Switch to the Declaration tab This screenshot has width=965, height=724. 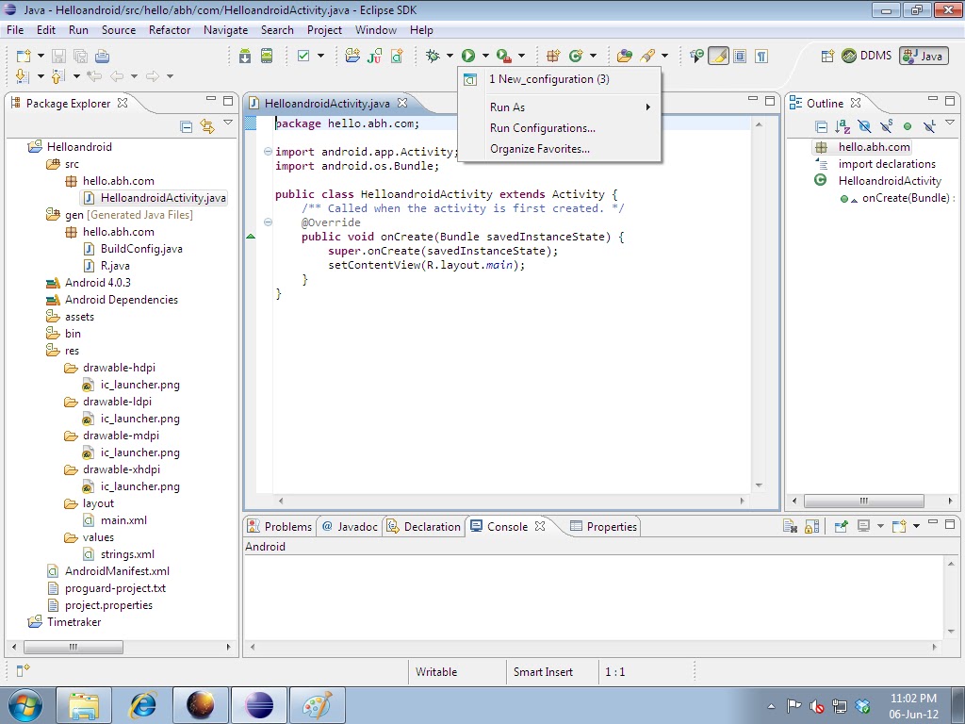tap(423, 527)
